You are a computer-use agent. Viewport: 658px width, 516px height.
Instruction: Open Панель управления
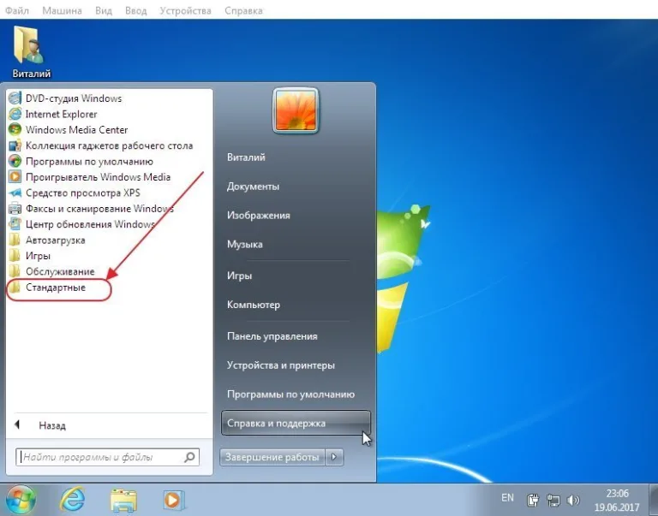[272, 336]
